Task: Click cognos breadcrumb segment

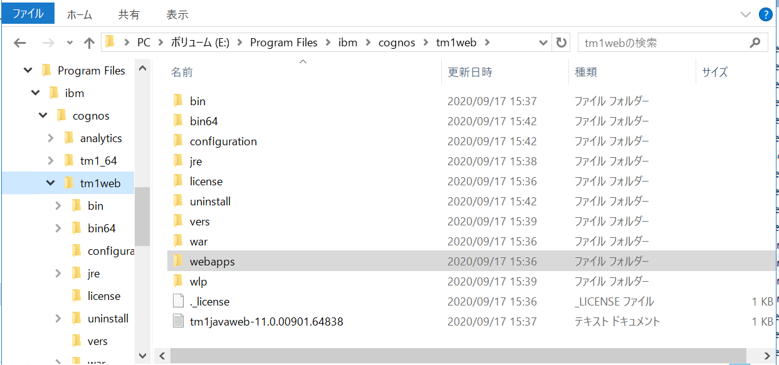Action: 397,43
